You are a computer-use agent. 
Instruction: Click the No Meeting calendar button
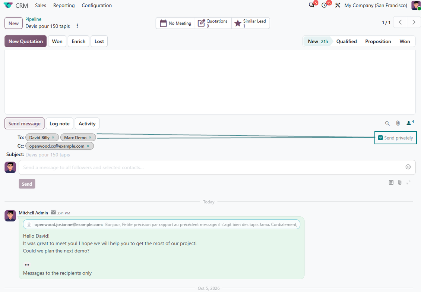pos(175,23)
